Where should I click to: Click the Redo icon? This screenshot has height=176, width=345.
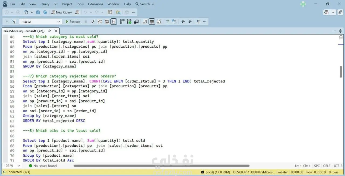tap(97, 12)
